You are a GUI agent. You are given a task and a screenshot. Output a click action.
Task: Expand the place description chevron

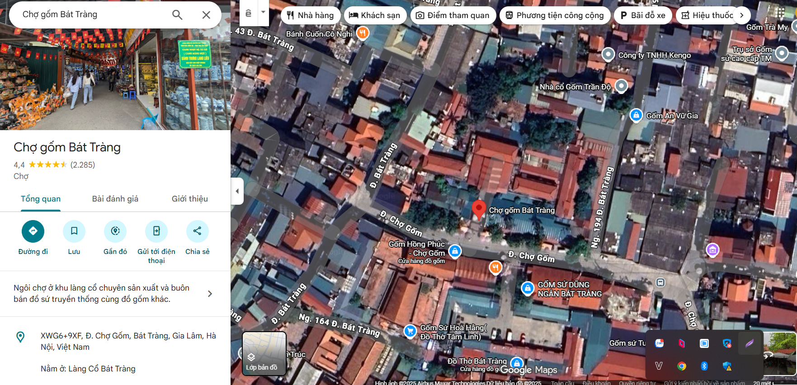(x=210, y=294)
